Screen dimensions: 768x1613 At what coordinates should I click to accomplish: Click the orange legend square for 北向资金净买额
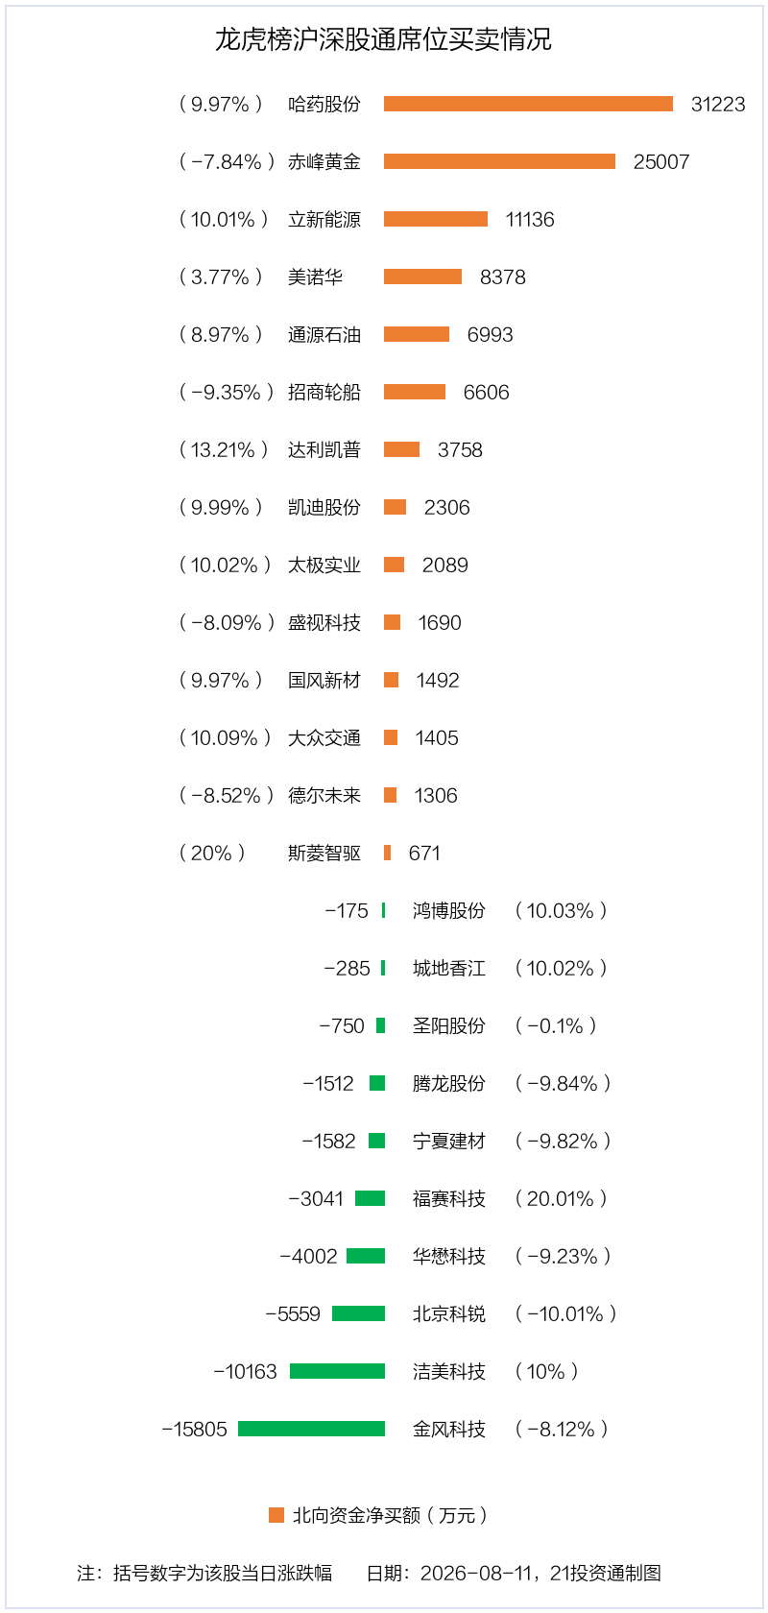[276, 1515]
